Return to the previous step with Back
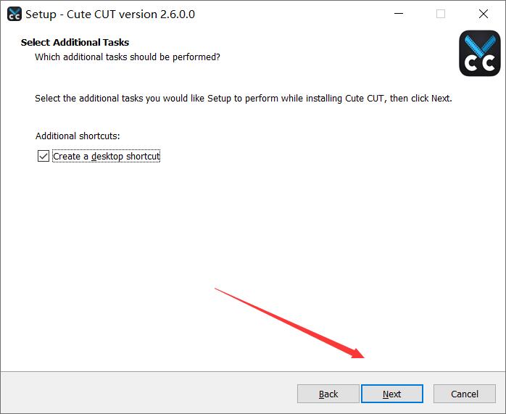Image resolution: width=506 pixels, height=414 pixels. pyautogui.click(x=328, y=394)
